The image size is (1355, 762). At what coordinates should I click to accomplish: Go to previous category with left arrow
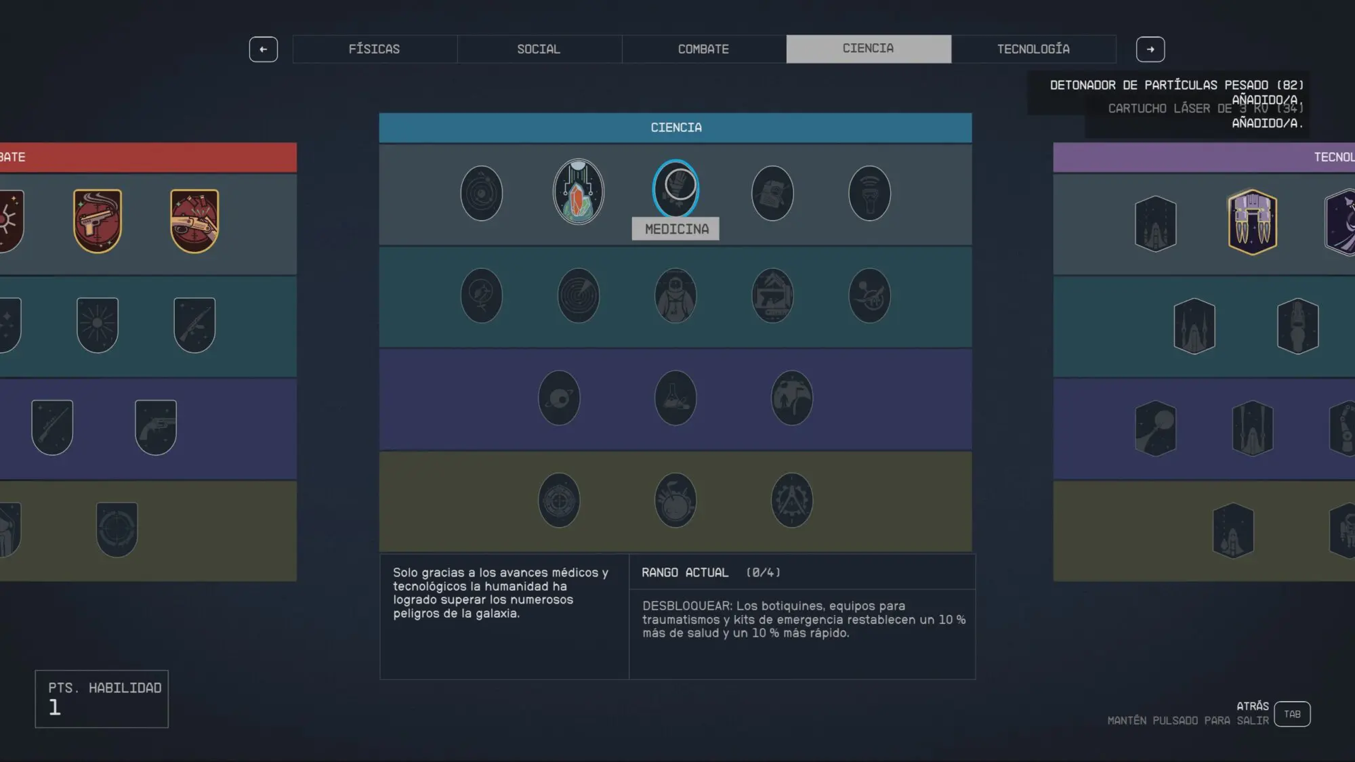264,49
